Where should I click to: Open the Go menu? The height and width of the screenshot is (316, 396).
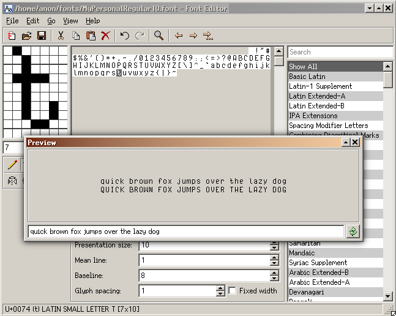pyautogui.click(x=51, y=21)
